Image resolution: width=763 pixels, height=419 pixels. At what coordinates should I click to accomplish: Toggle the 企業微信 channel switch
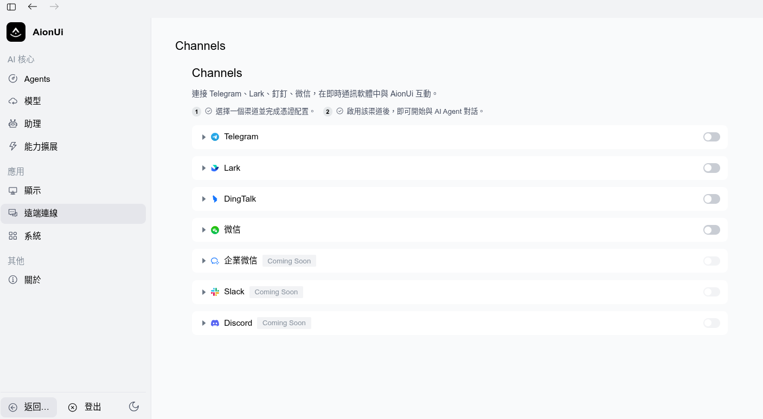711,261
